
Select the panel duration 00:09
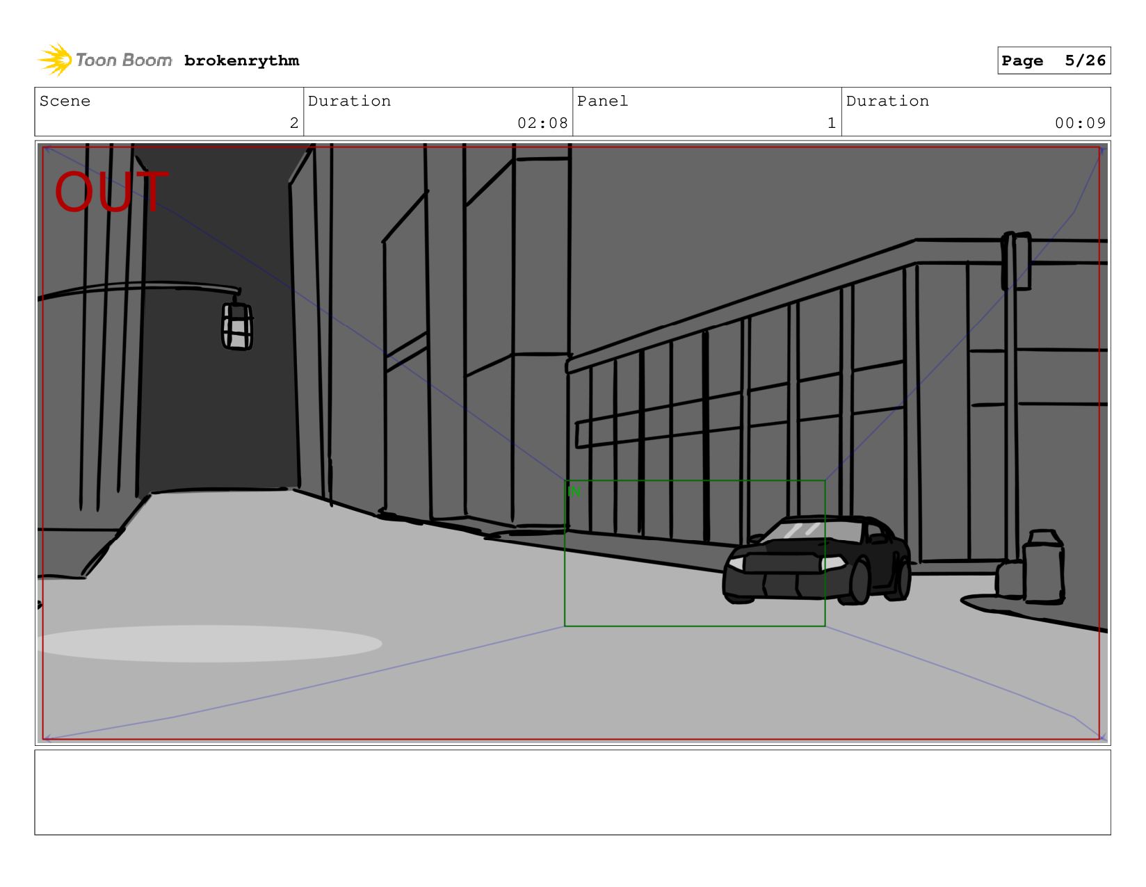tap(1080, 123)
